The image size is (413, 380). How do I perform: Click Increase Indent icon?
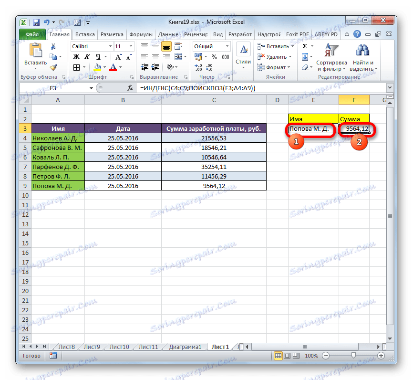(x=155, y=67)
